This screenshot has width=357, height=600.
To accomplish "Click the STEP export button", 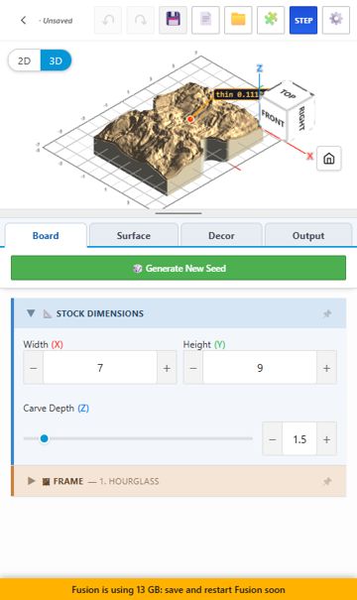I will 303,20.
